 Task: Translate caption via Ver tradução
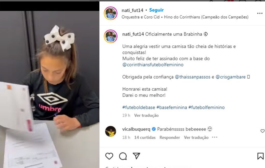146,116
